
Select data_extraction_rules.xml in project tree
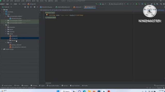[x=18, y=47]
